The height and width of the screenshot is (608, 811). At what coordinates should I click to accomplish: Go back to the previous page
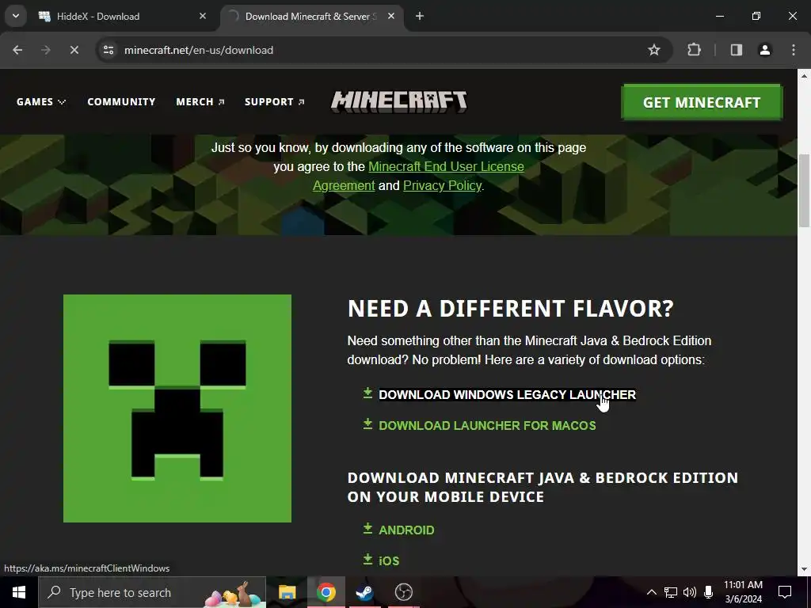tap(17, 50)
